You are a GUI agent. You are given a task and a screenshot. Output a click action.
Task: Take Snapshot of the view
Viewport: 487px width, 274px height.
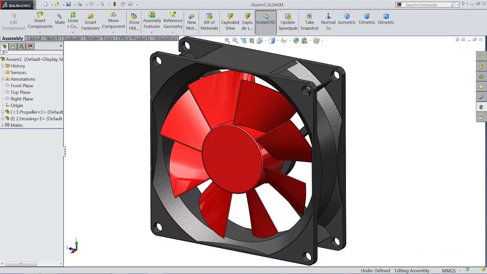309,22
